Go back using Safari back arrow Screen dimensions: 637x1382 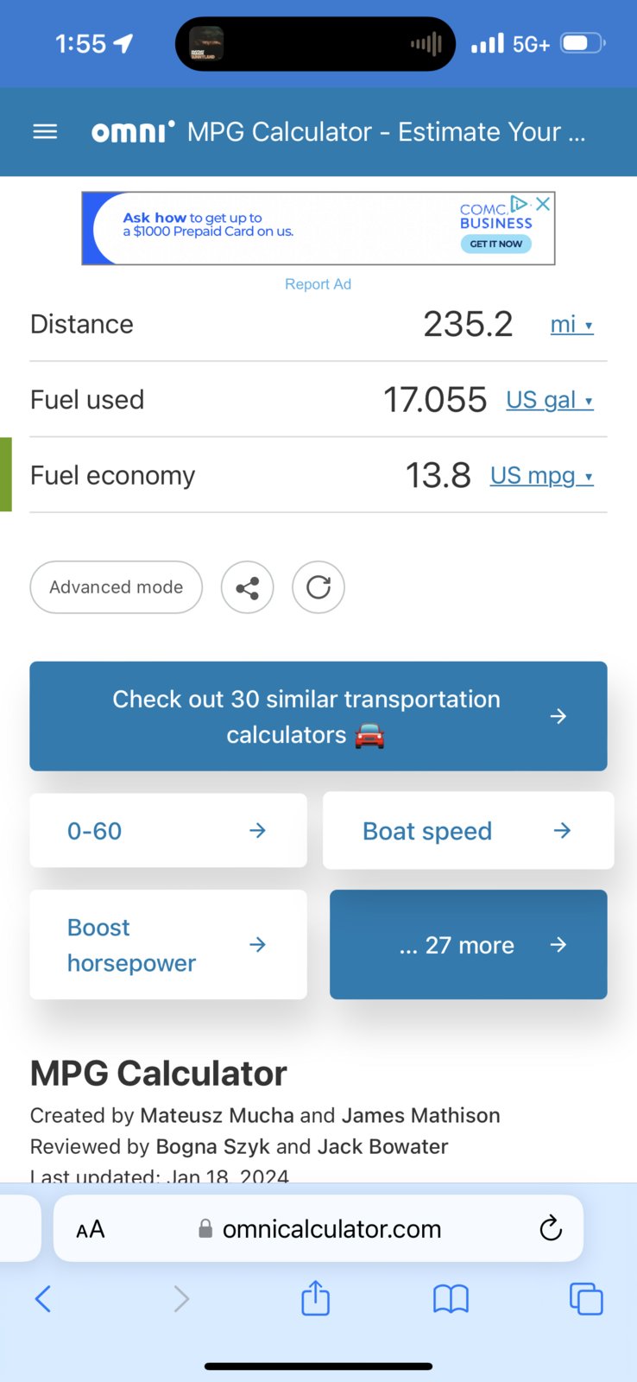click(x=43, y=1298)
